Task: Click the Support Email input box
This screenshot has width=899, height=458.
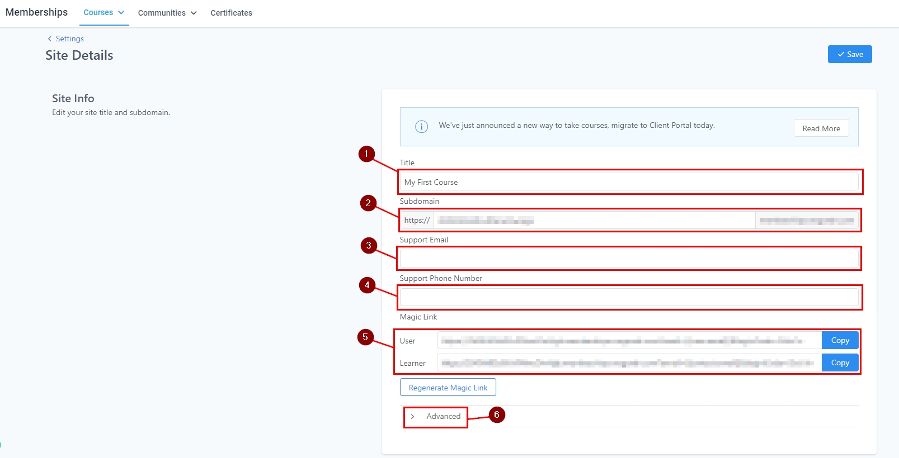Action: (x=629, y=259)
